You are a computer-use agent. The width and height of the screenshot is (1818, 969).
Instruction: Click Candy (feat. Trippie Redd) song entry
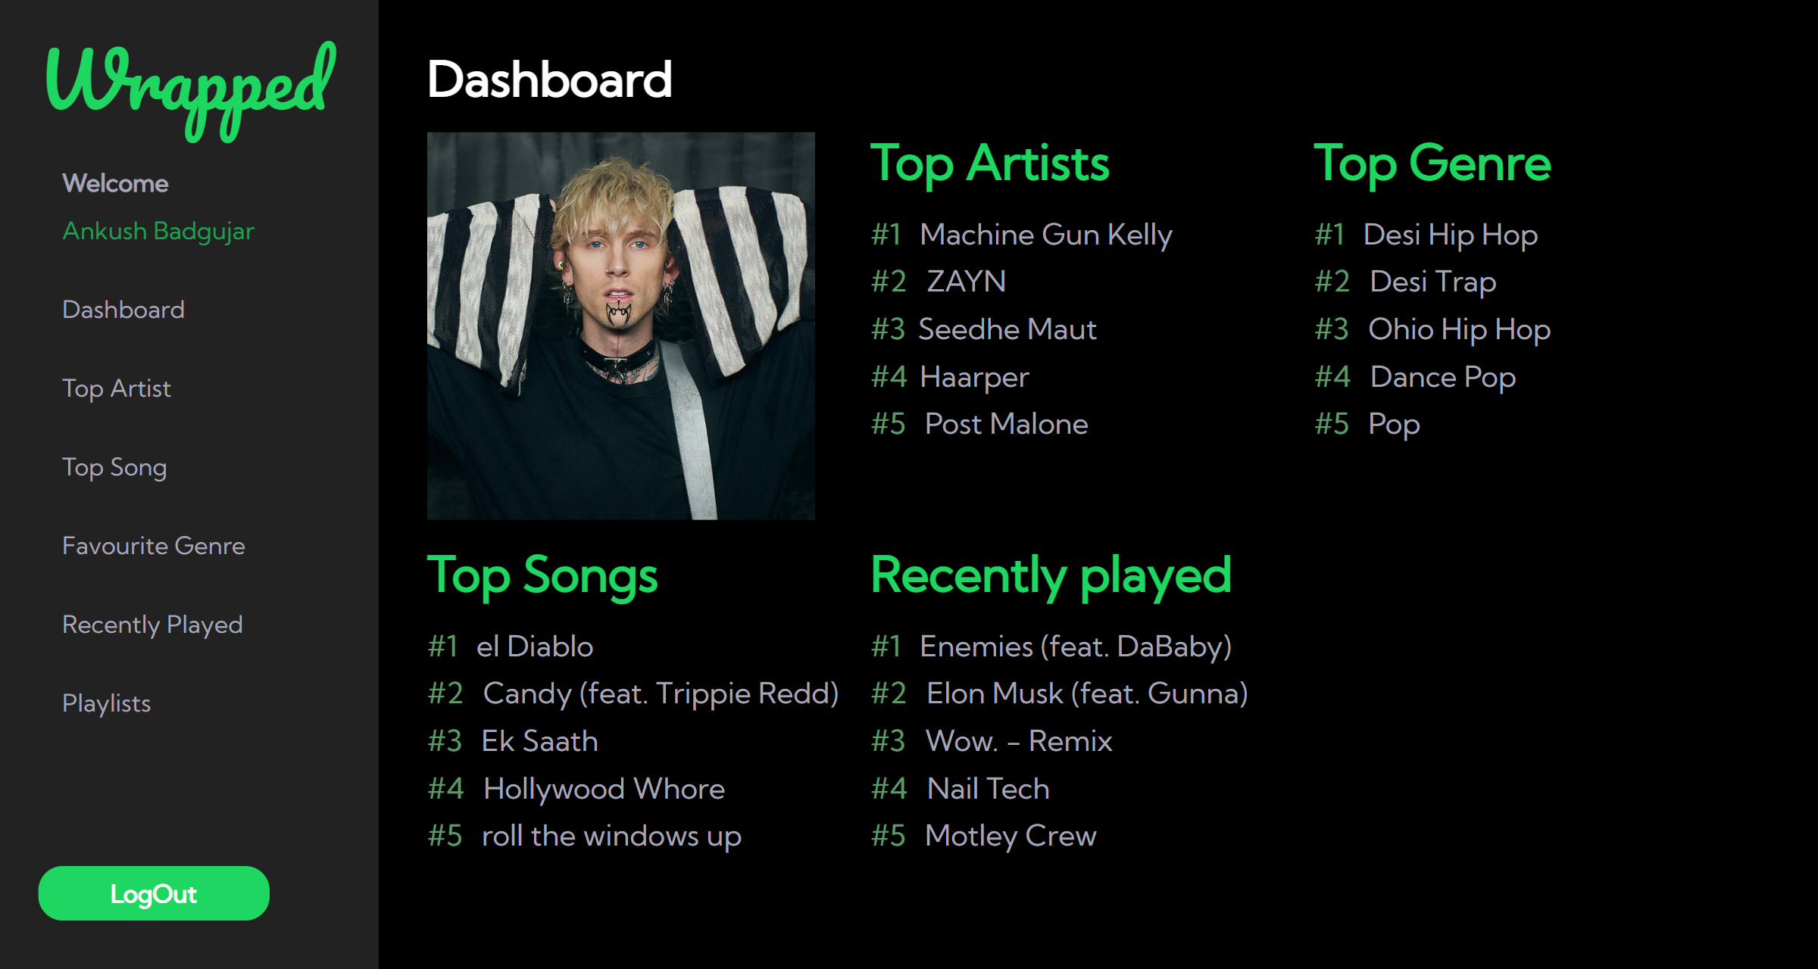pyautogui.click(x=661, y=693)
